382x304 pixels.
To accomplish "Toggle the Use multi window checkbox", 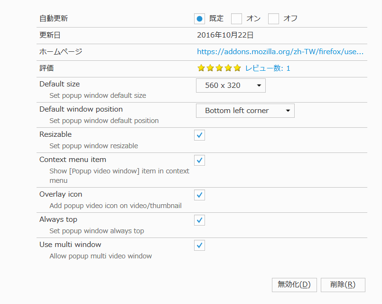I will click(199, 245).
